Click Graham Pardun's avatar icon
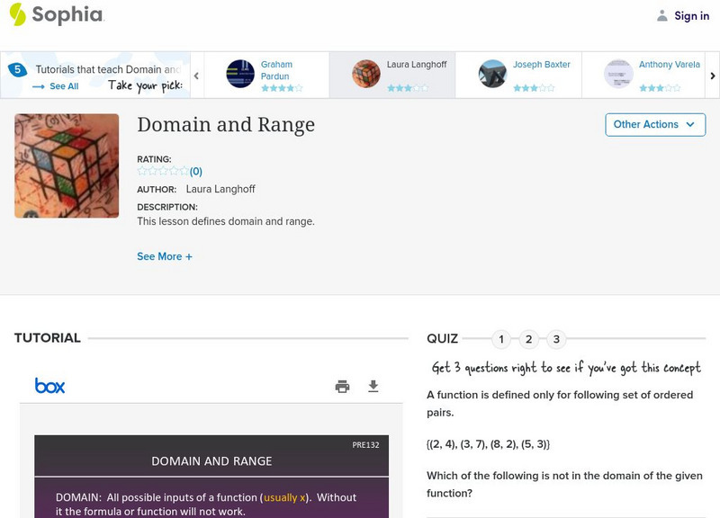Image resolution: width=720 pixels, height=518 pixels. click(240, 74)
